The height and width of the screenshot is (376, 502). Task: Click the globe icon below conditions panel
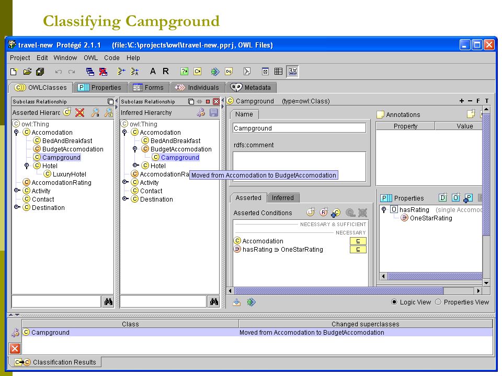[x=251, y=302]
